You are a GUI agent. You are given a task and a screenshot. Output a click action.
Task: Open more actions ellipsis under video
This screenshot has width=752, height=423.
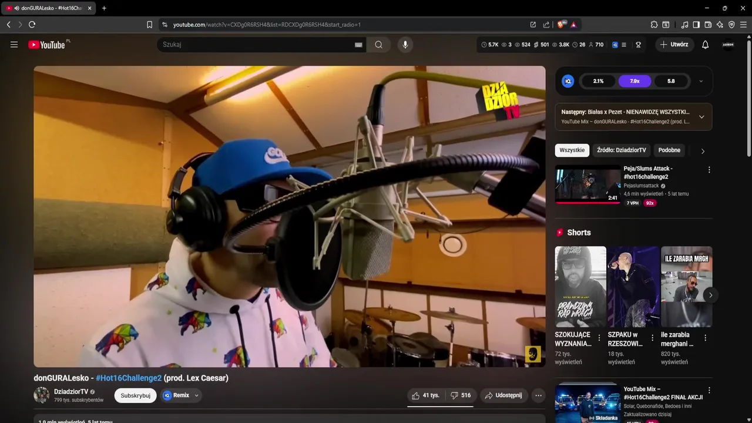click(x=538, y=395)
